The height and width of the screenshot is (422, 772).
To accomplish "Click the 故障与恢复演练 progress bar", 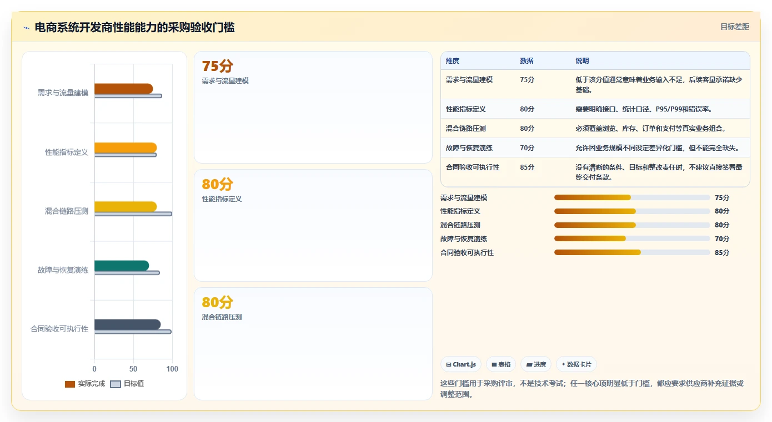I will pyautogui.click(x=632, y=239).
